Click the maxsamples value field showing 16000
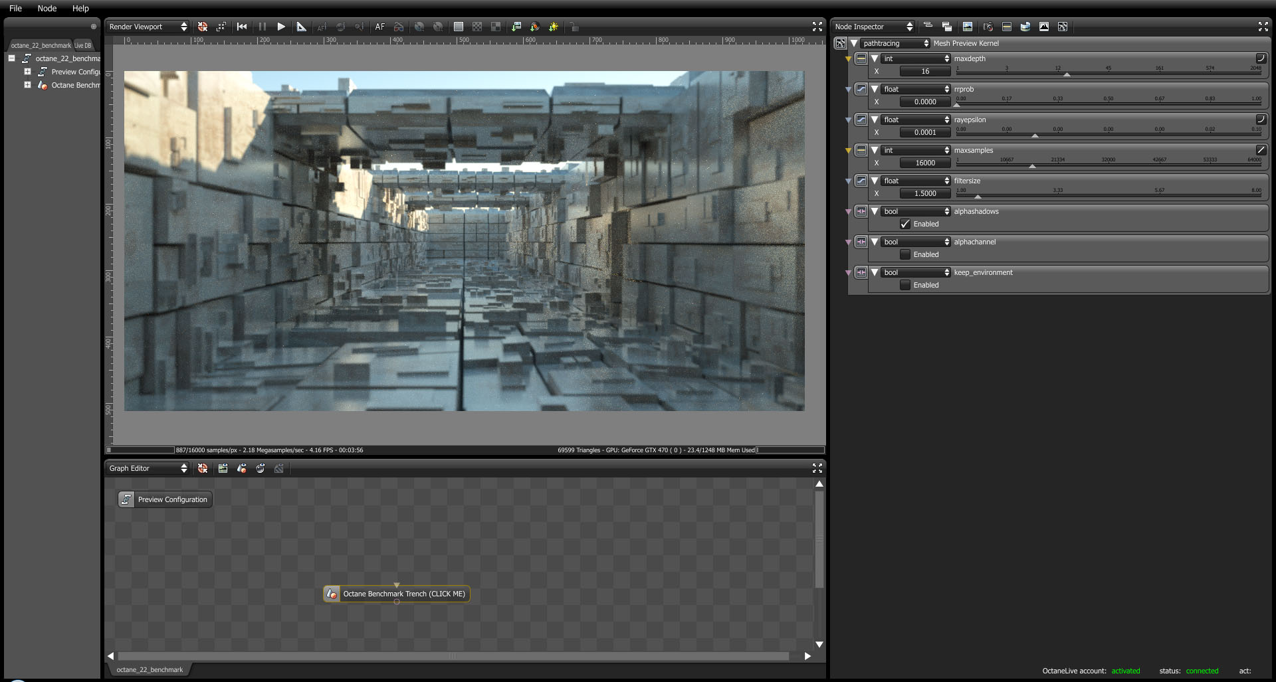This screenshot has height=682, width=1276. pos(925,163)
